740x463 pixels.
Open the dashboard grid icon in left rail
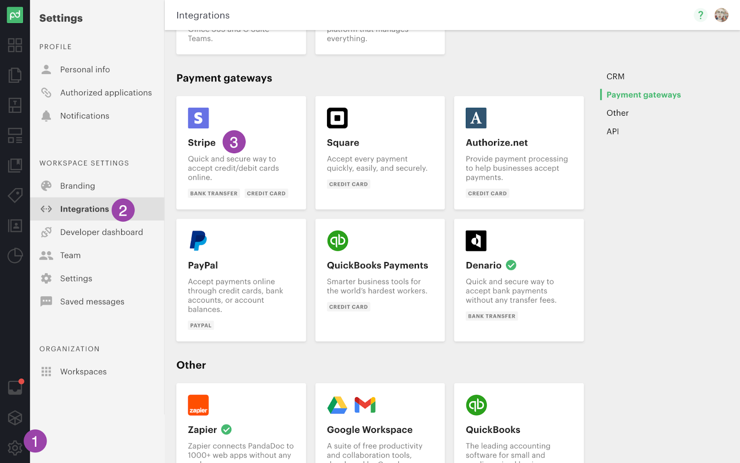[15, 45]
